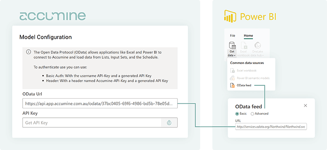Select the Basic radio option
The image size is (327, 150).
click(237, 114)
